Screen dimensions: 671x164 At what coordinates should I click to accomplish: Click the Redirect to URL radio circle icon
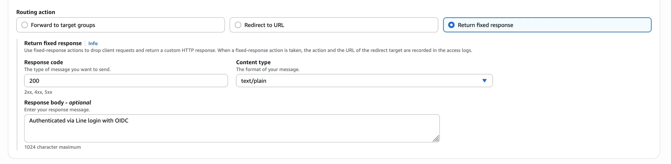(238, 25)
